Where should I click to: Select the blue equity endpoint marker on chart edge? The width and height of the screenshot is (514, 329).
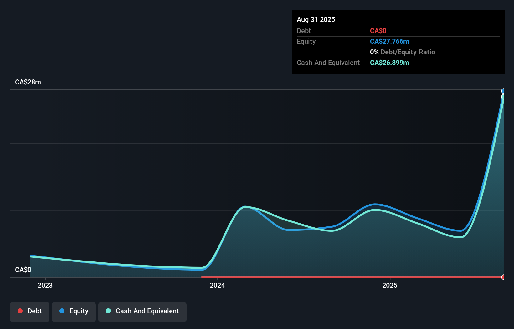[503, 91]
